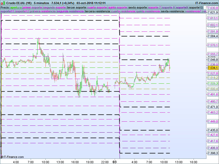Open the 'primer soporte' indicator label
Image resolution: width=219 pixels, height=164 pixels.
32,7
